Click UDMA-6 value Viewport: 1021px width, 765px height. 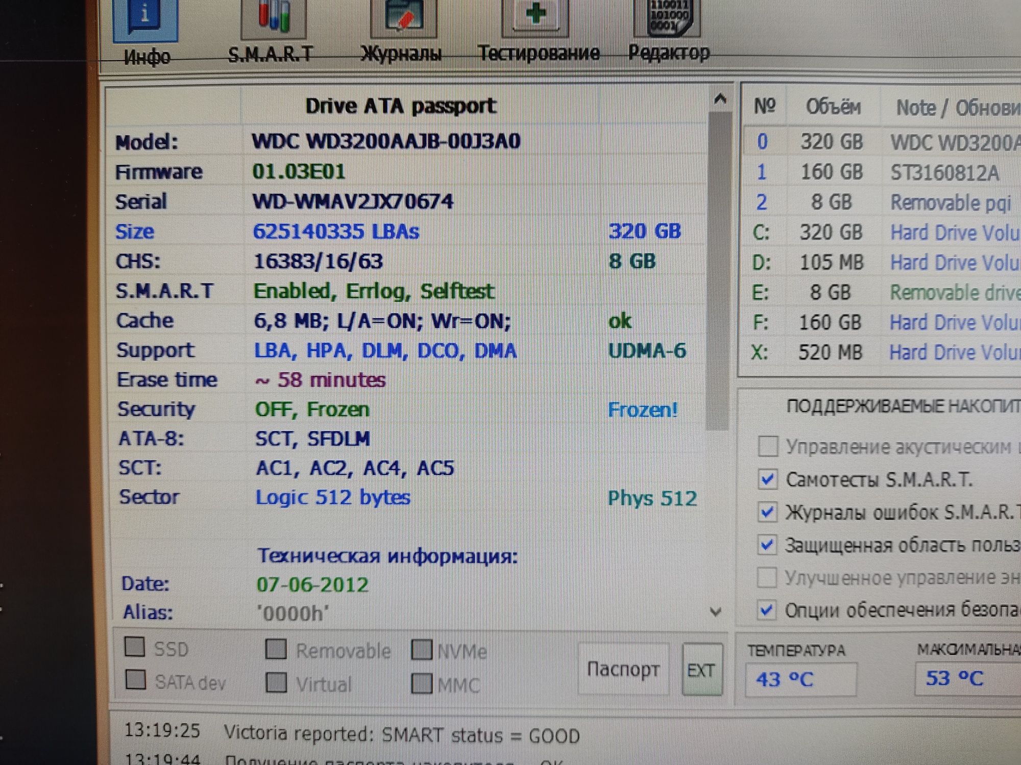647,351
